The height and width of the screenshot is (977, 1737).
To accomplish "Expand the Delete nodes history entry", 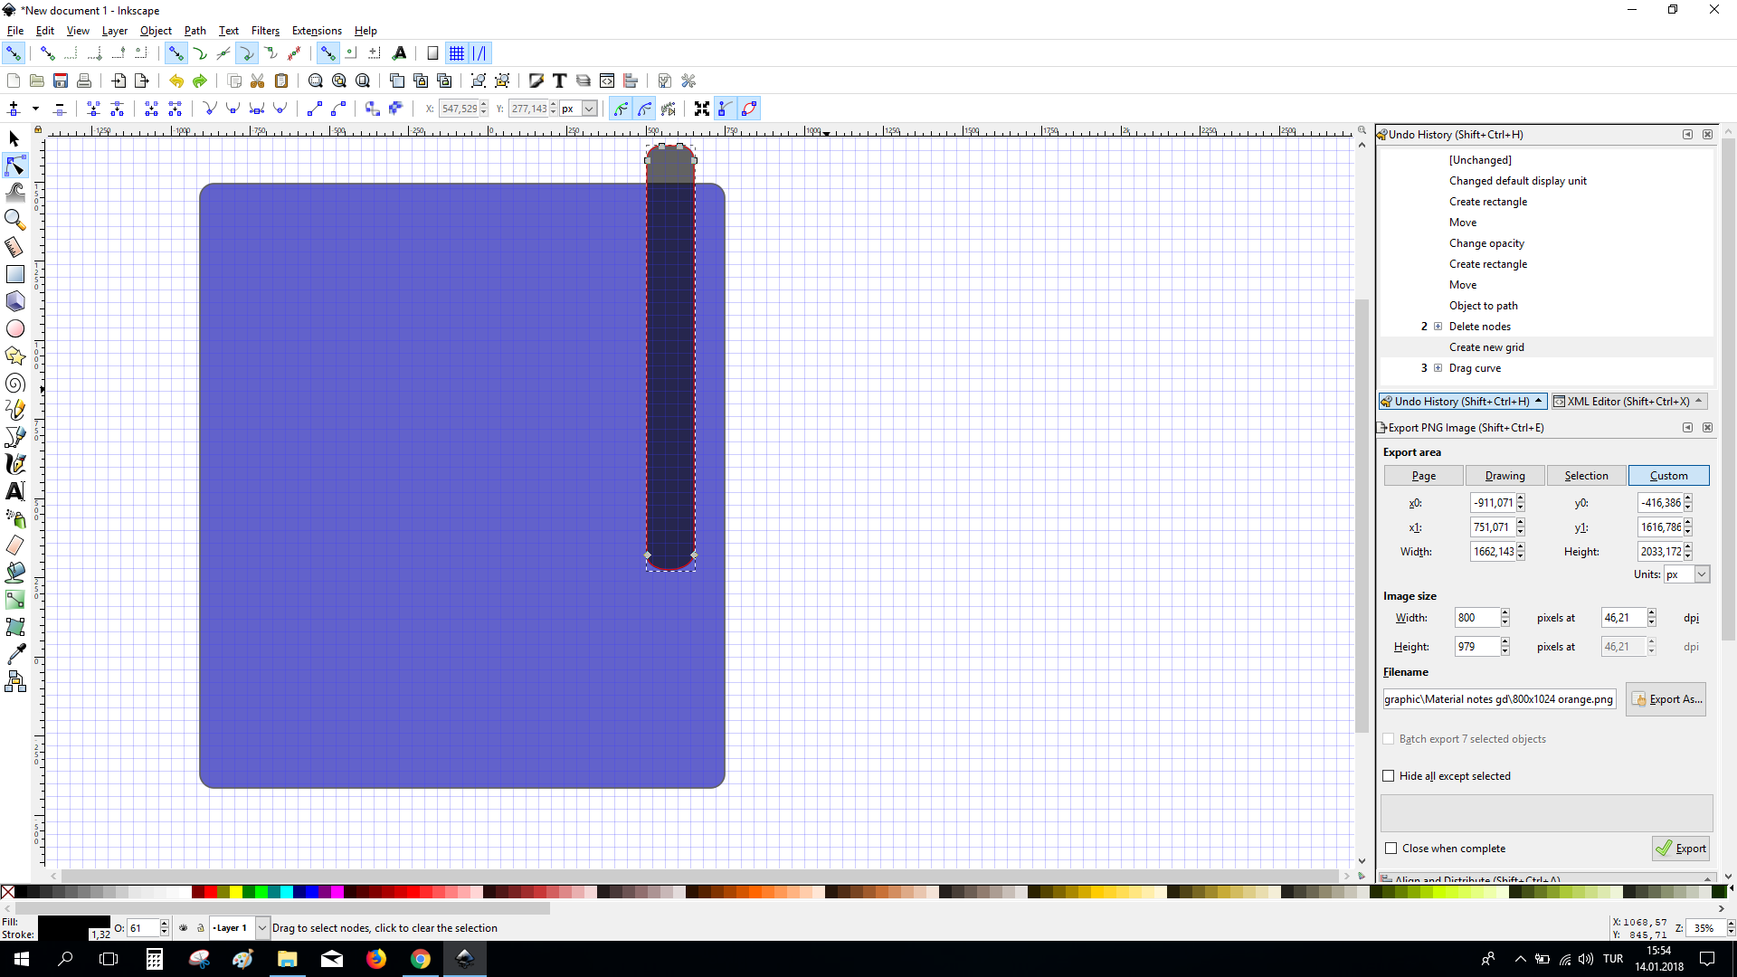I will pyautogui.click(x=1438, y=327).
